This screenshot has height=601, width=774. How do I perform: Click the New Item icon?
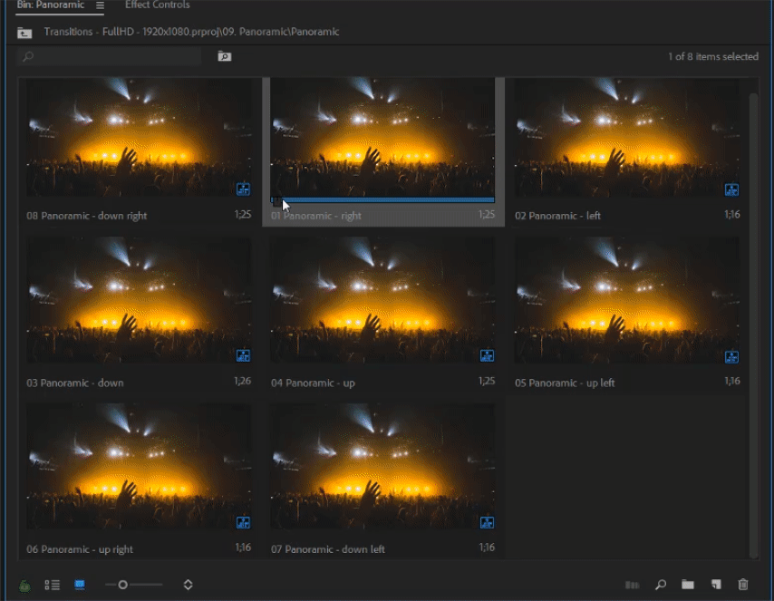[x=716, y=585]
